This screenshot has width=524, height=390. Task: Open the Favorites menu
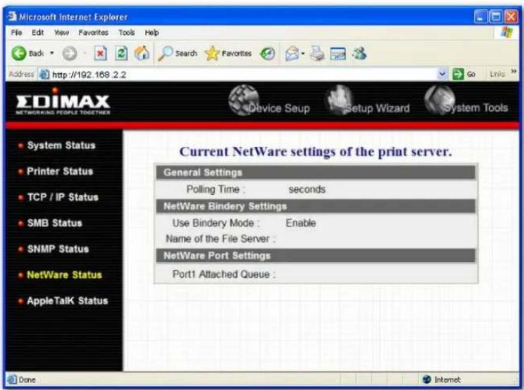(93, 32)
